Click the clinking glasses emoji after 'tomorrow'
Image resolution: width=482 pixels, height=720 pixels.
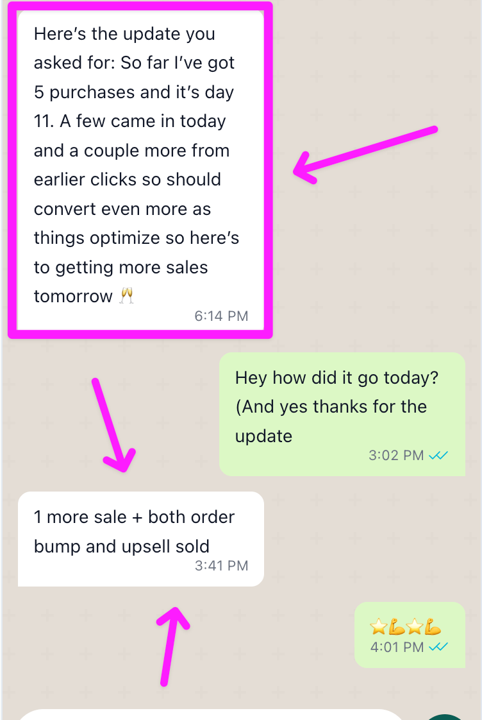coord(127,296)
